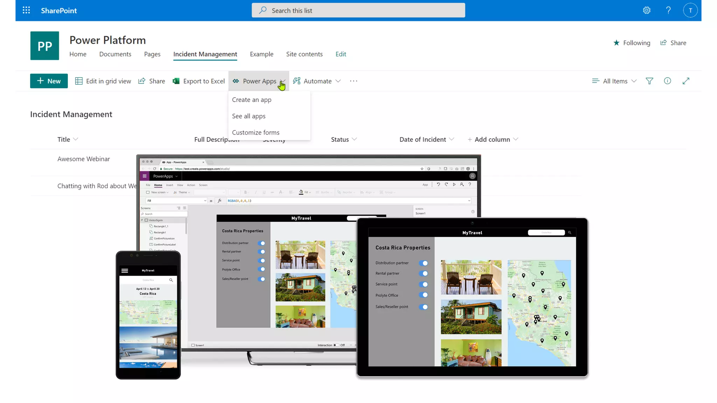Select Customize forms from the menu

pyautogui.click(x=256, y=133)
